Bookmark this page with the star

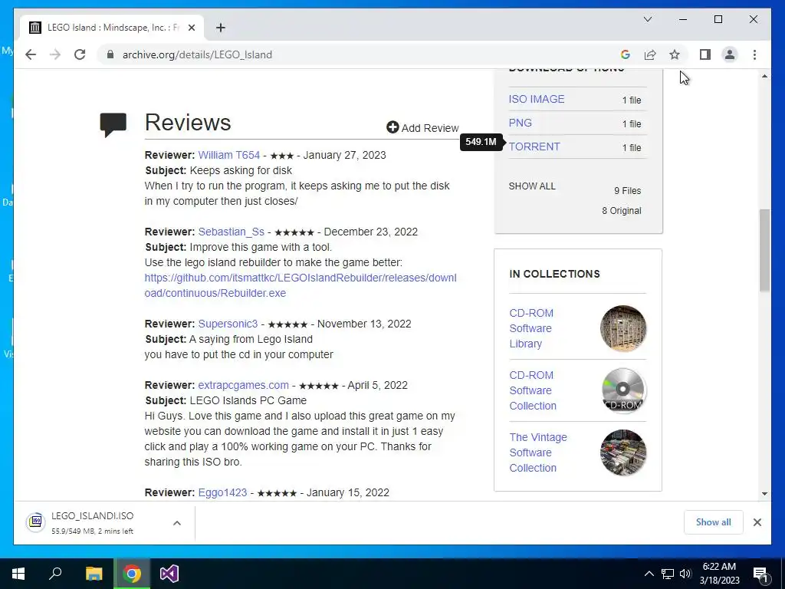pos(675,54)
